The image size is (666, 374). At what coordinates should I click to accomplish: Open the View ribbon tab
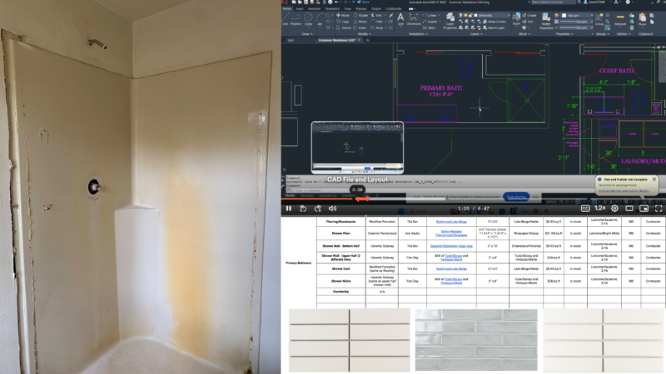(348, 8)
